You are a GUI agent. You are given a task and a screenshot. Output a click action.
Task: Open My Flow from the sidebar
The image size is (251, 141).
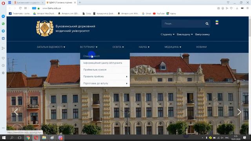3,48
